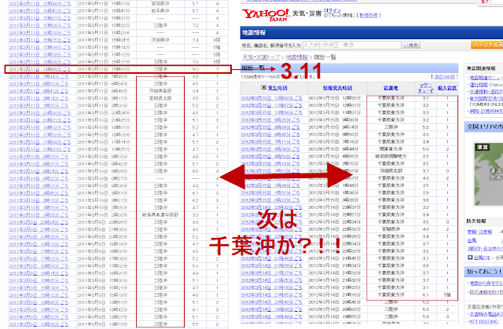The height and width of the screenshot is (329, 503).
Task: Sort by 発生時刻 column header
Action: pyautogui.click(x=277, y=88)
